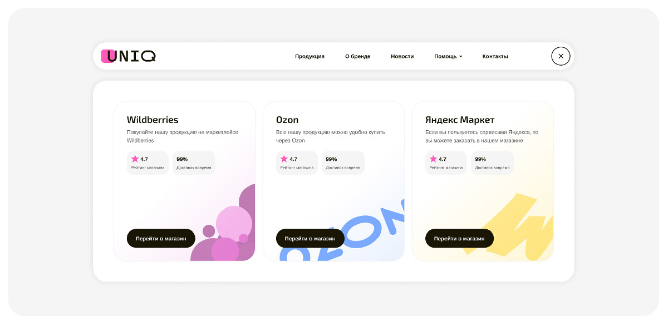Click the 99% delivery stat on Яндекс Маркет card
668x325 pixels.
pos(492,162)
